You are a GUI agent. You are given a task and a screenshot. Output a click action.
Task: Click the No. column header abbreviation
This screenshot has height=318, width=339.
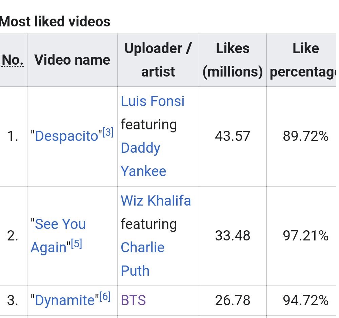[13, 60]
